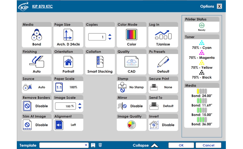
Task: Click the Page Size Arch. D icon
Action: click(x=68, y=35)
